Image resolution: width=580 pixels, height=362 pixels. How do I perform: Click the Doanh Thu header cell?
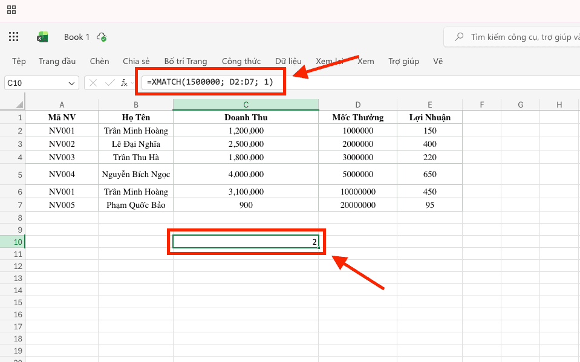click(x=246, y=118)
